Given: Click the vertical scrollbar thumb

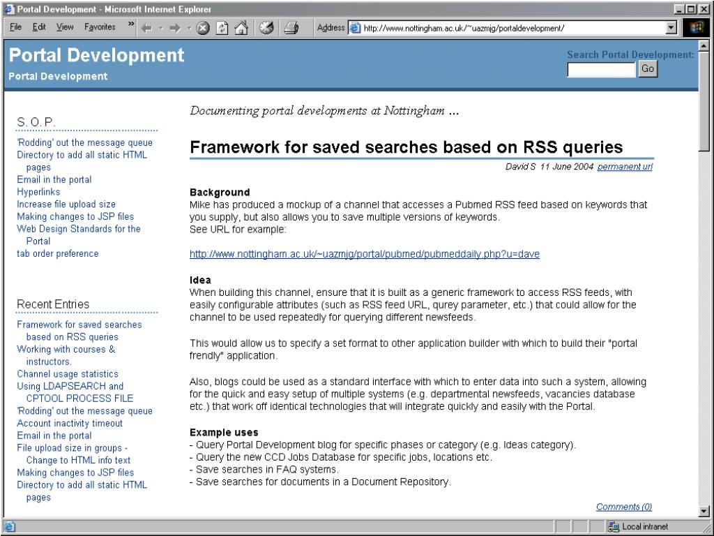Looking at the screenshot, I should click(x=704, y=100).
